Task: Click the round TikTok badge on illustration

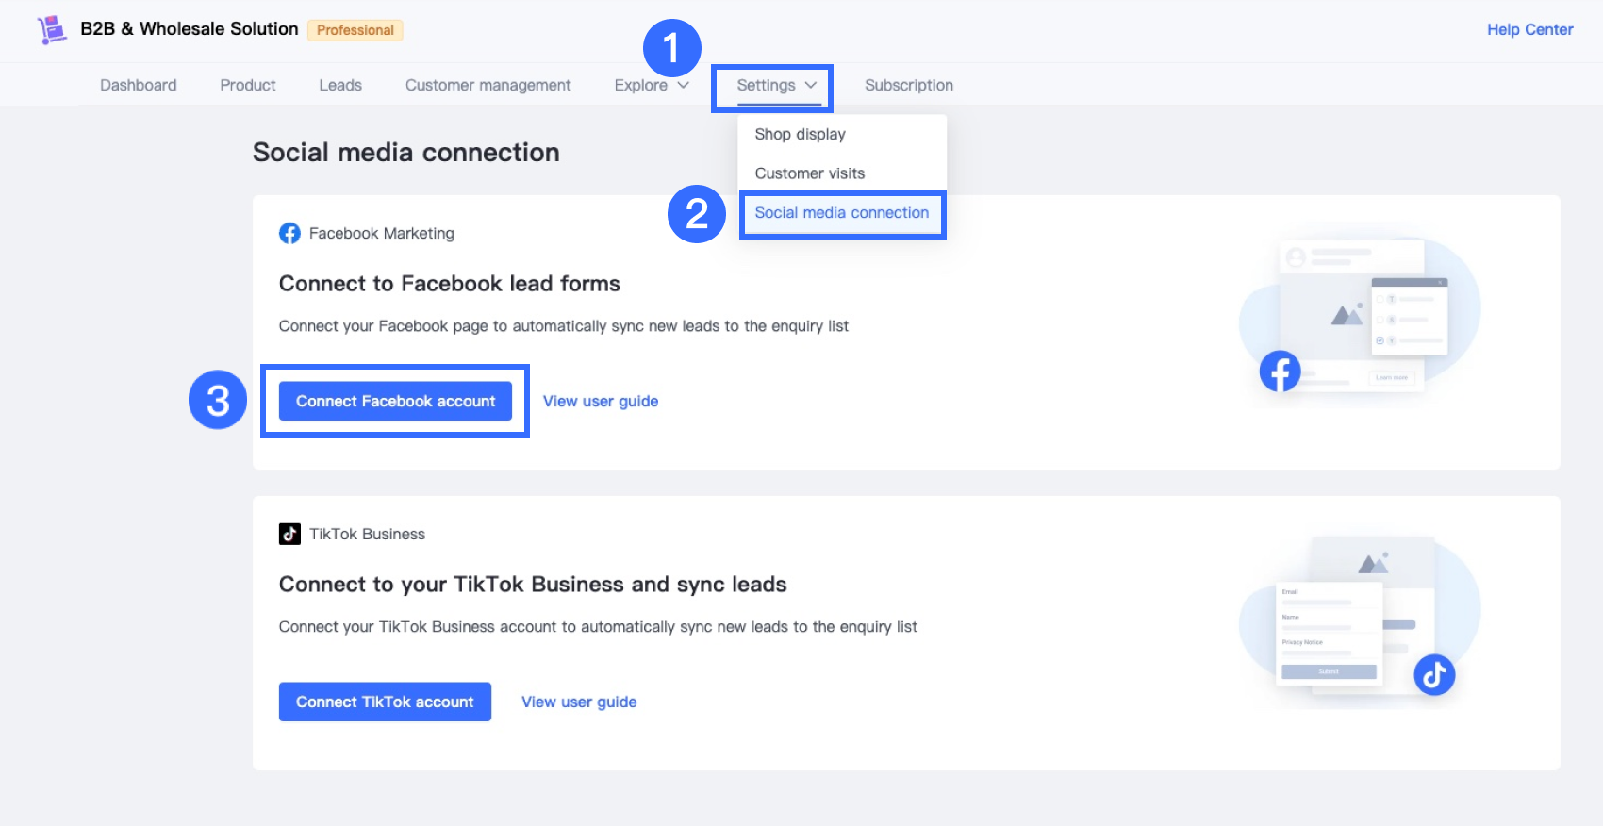Action: [1434, 674]
